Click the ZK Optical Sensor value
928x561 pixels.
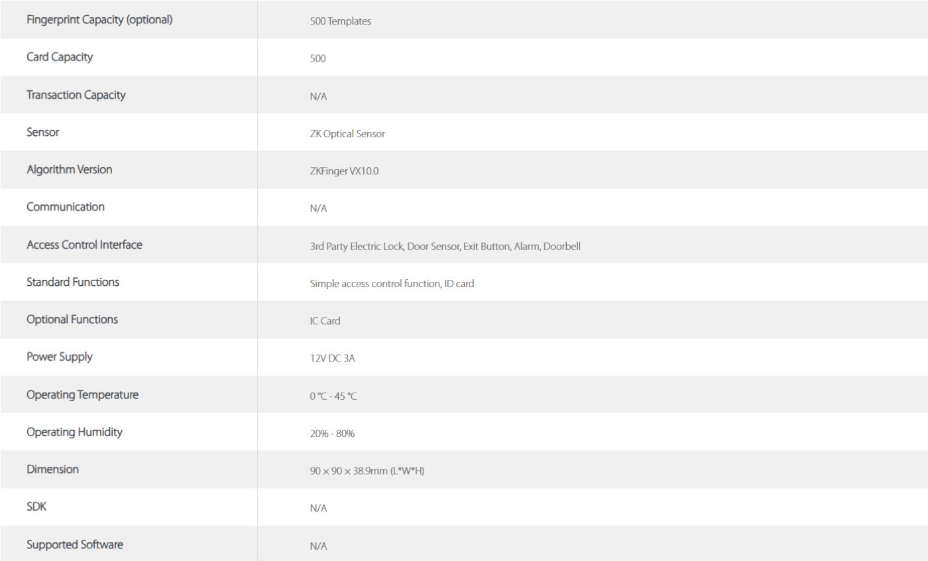pos(347,134)
